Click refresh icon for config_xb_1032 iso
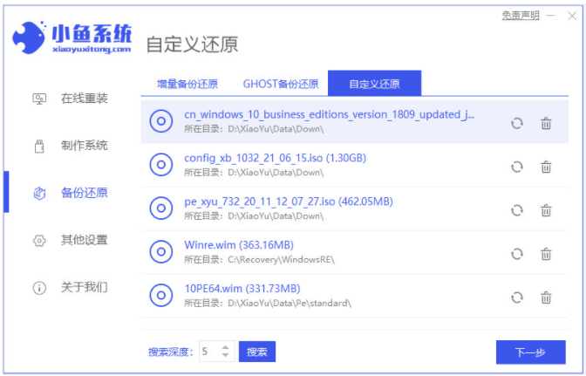This screenshot has height=376, width=586. 516,167
